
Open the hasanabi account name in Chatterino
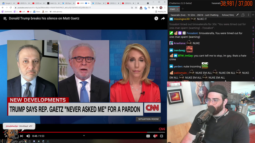point(216,3)
